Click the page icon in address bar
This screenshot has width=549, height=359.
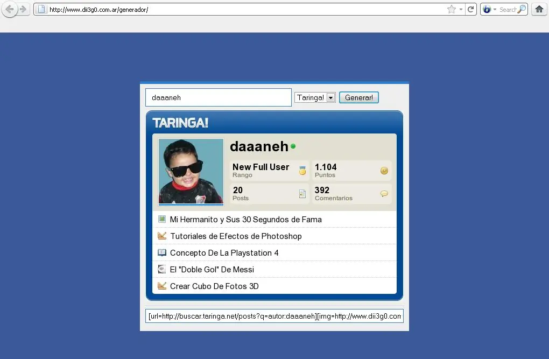click(x=41, y=10)
